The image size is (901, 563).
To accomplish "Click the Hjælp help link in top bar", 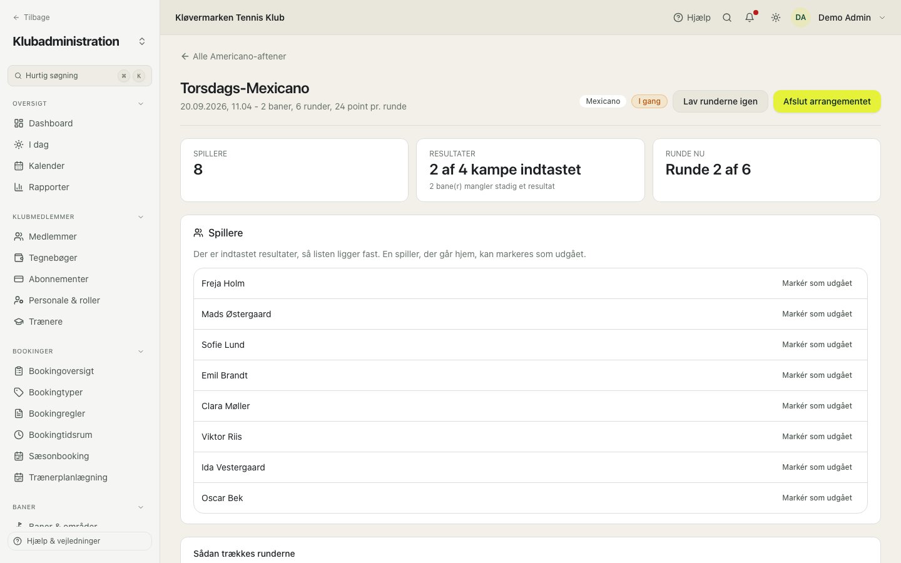I will (692, 18).
